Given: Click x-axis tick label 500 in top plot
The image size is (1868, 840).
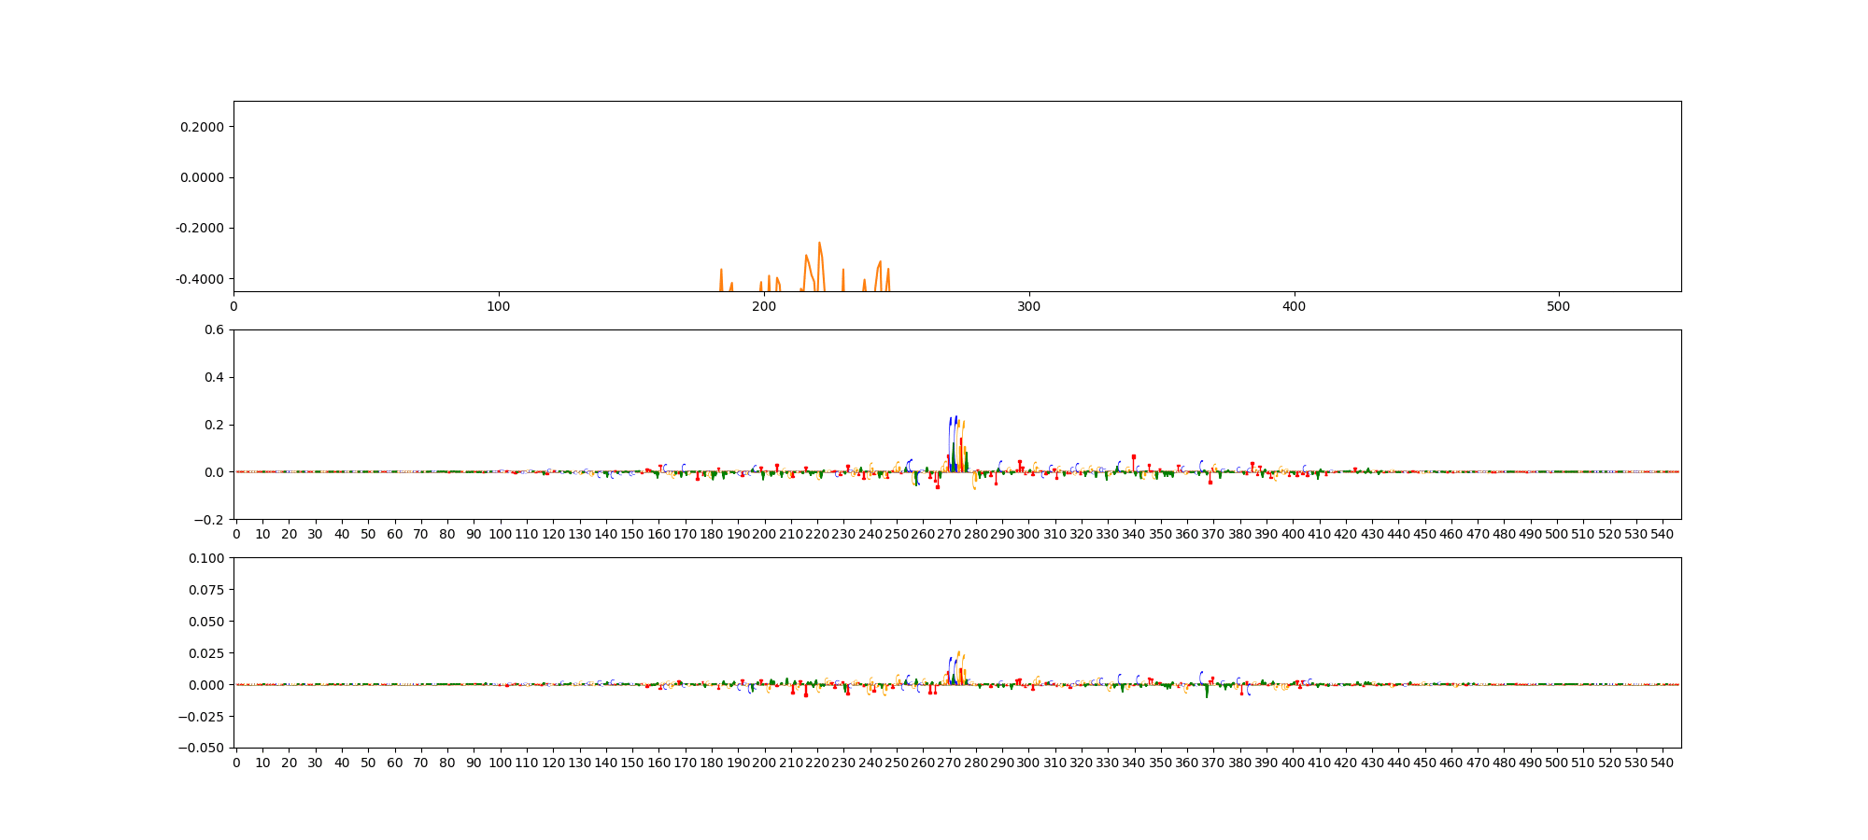Looking at the screenshot, I should 1559,306.
